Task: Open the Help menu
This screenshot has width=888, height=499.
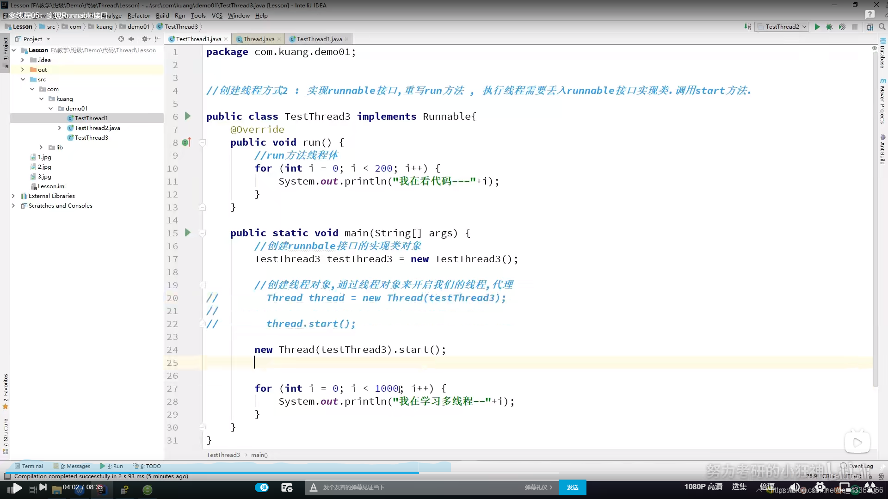Action: 261,16
